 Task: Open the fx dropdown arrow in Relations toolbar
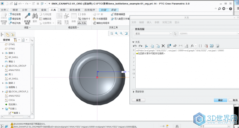tap(196, 46)
